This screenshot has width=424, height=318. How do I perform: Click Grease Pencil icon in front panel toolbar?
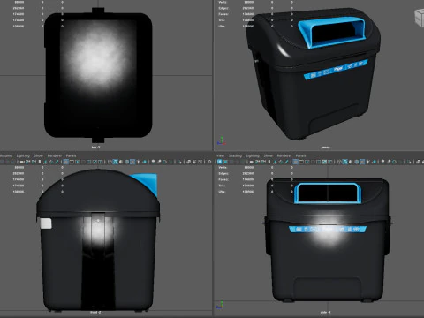click(57, 162)
